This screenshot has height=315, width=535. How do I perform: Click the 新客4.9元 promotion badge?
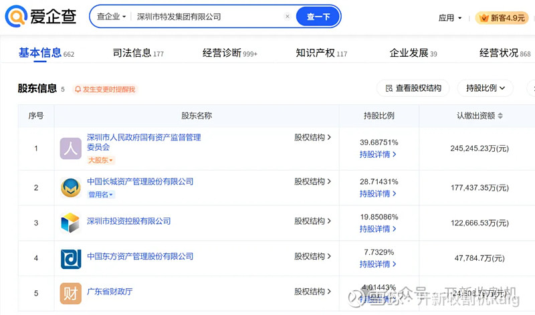point(502,18)
